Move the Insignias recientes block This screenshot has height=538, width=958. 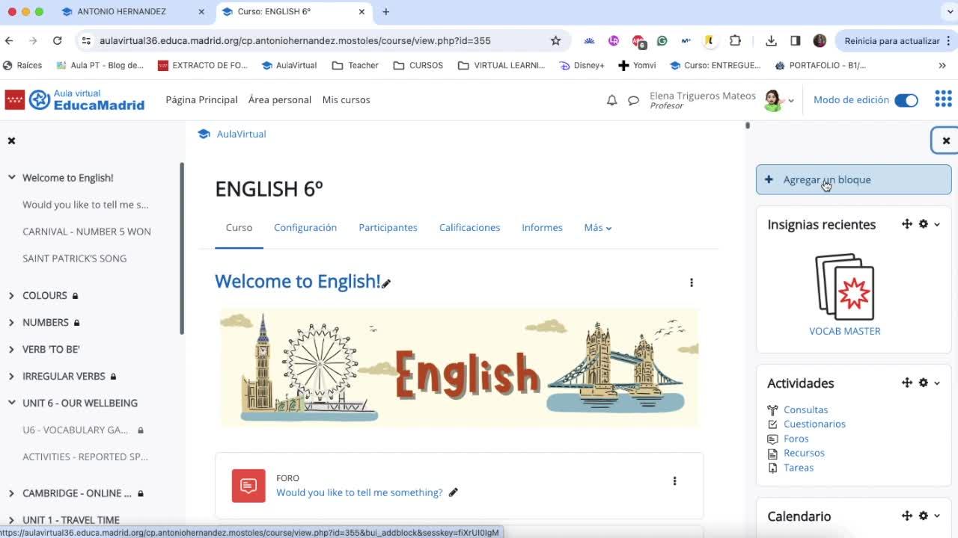click(907, 224)
